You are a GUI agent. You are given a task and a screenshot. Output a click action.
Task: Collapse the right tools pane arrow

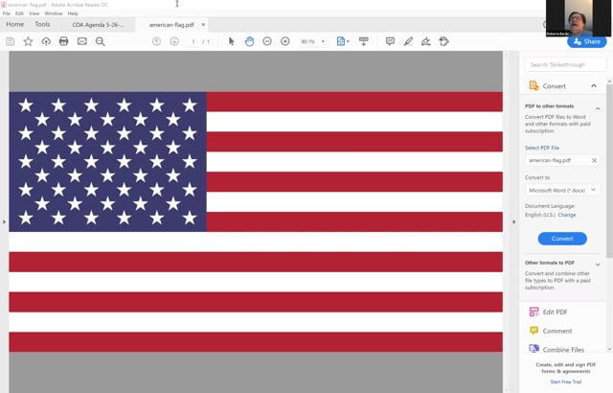(x=513, y=221)
